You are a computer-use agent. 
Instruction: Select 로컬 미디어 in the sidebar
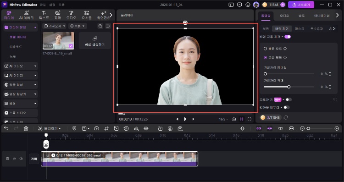[x=18, y=37]
